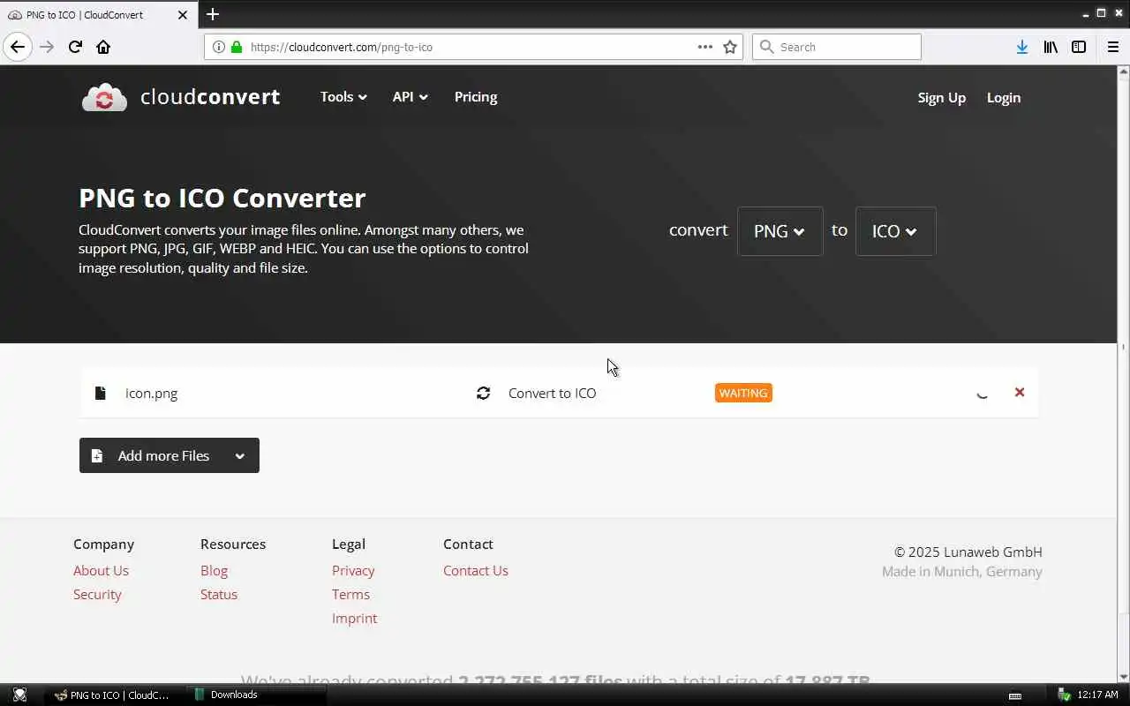Open the browser home page icon
This screenshot has height=706, width=1130.
(103, 47)
